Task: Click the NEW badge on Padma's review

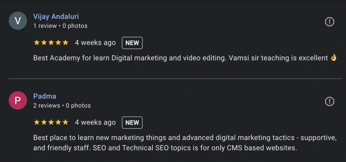Action: (132, 122)
